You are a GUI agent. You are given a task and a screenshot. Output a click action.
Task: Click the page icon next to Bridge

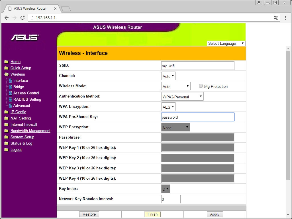pos(11,87)
